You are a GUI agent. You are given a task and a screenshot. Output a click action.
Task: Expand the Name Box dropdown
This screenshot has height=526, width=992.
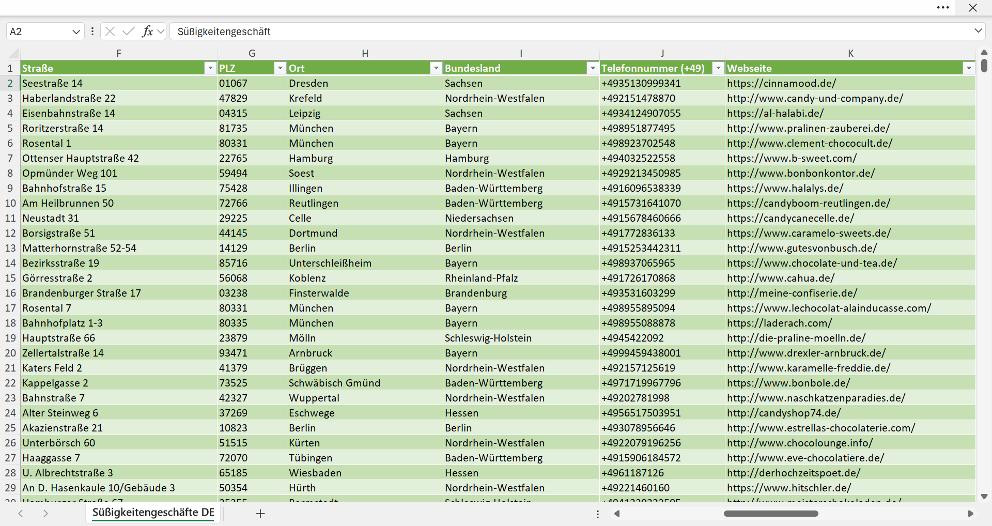tap(76, 32)
